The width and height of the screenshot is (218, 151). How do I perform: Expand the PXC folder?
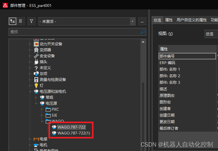tap(42, 109)
